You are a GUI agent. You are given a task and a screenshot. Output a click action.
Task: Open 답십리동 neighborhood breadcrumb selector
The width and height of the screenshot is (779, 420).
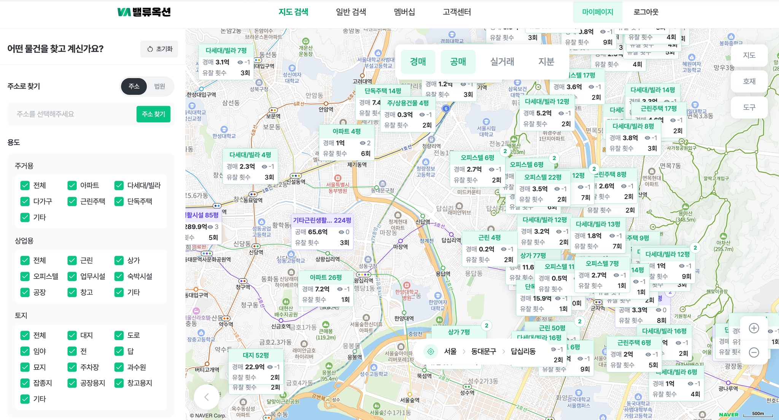523,352
